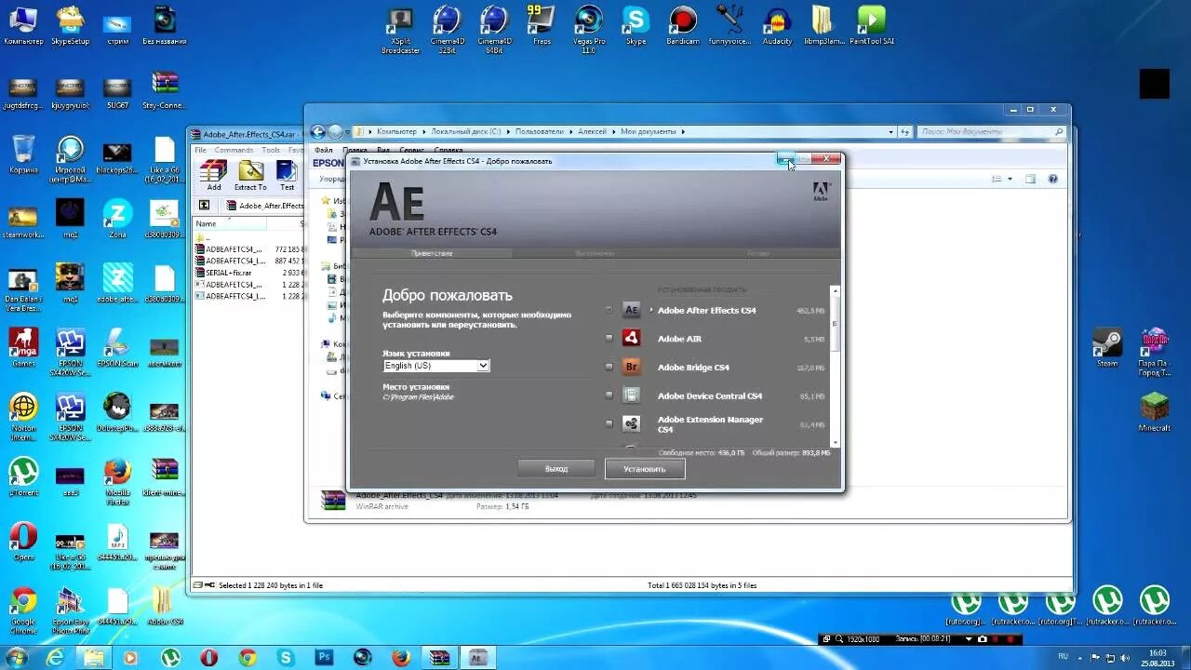Expand the Adobe After Effects CS4 component arrow
This screenshot has width=1191, height=670.
tap(651, 310)
